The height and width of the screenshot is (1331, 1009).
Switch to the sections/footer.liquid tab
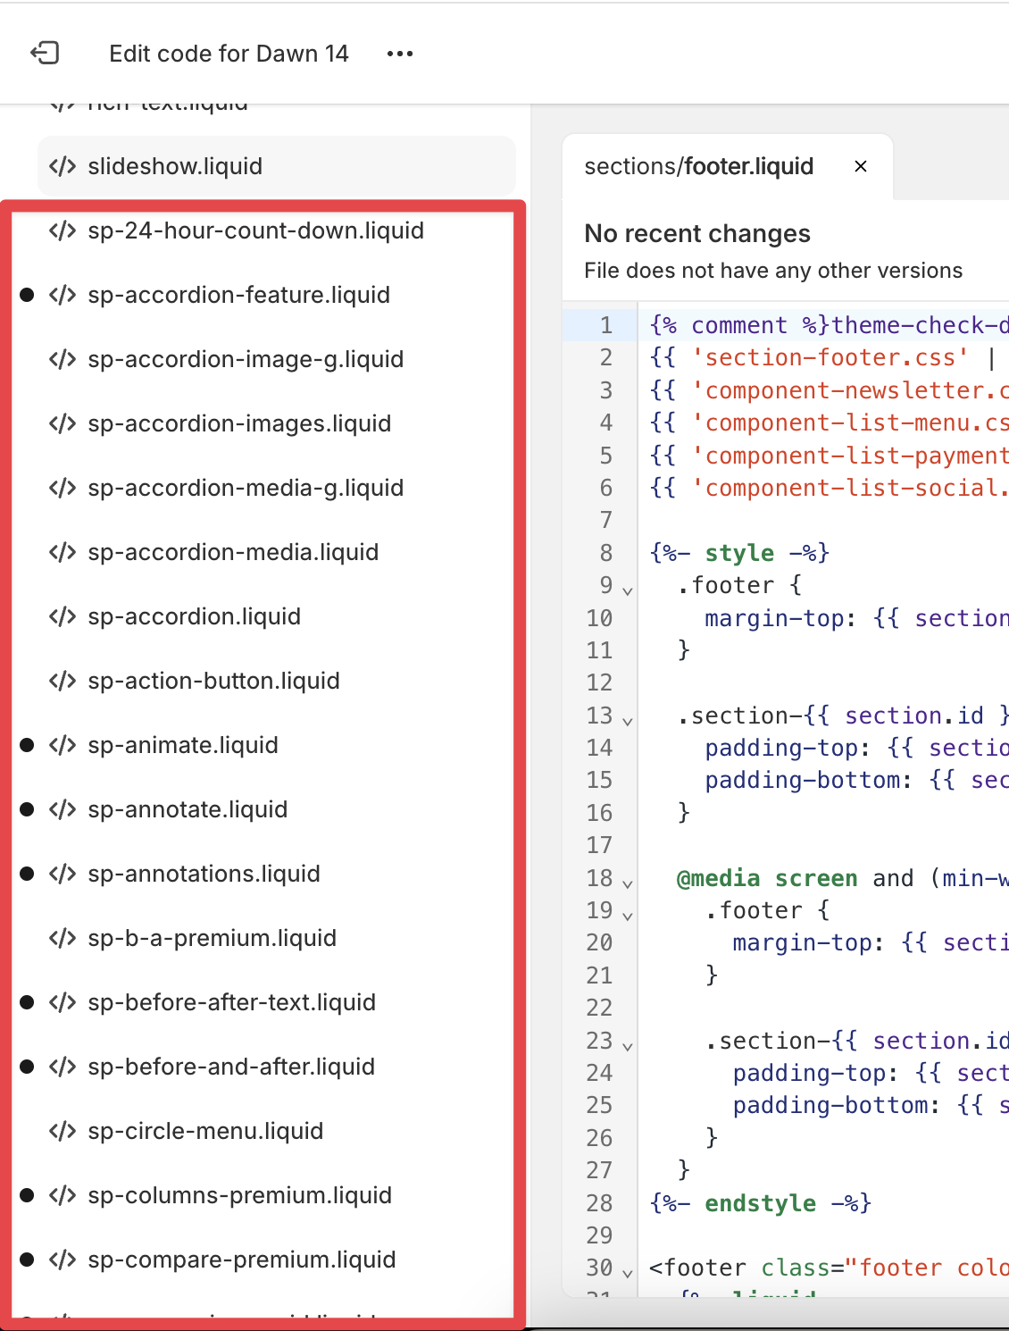pos(698,166)
